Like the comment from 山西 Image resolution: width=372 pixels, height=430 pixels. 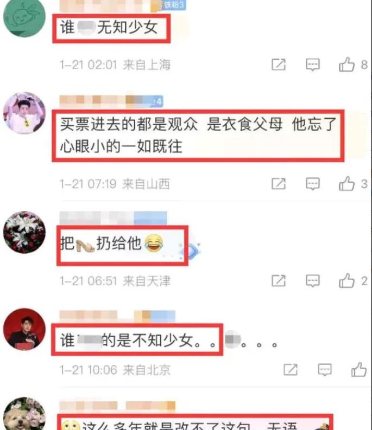(x=346, y=183)
